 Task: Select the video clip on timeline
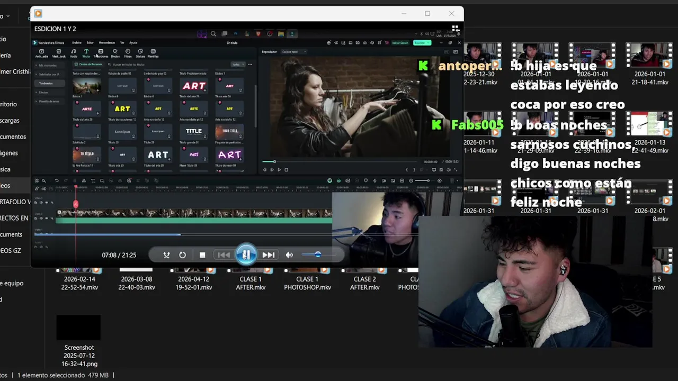pyautogui.click(x=194, y=216)
